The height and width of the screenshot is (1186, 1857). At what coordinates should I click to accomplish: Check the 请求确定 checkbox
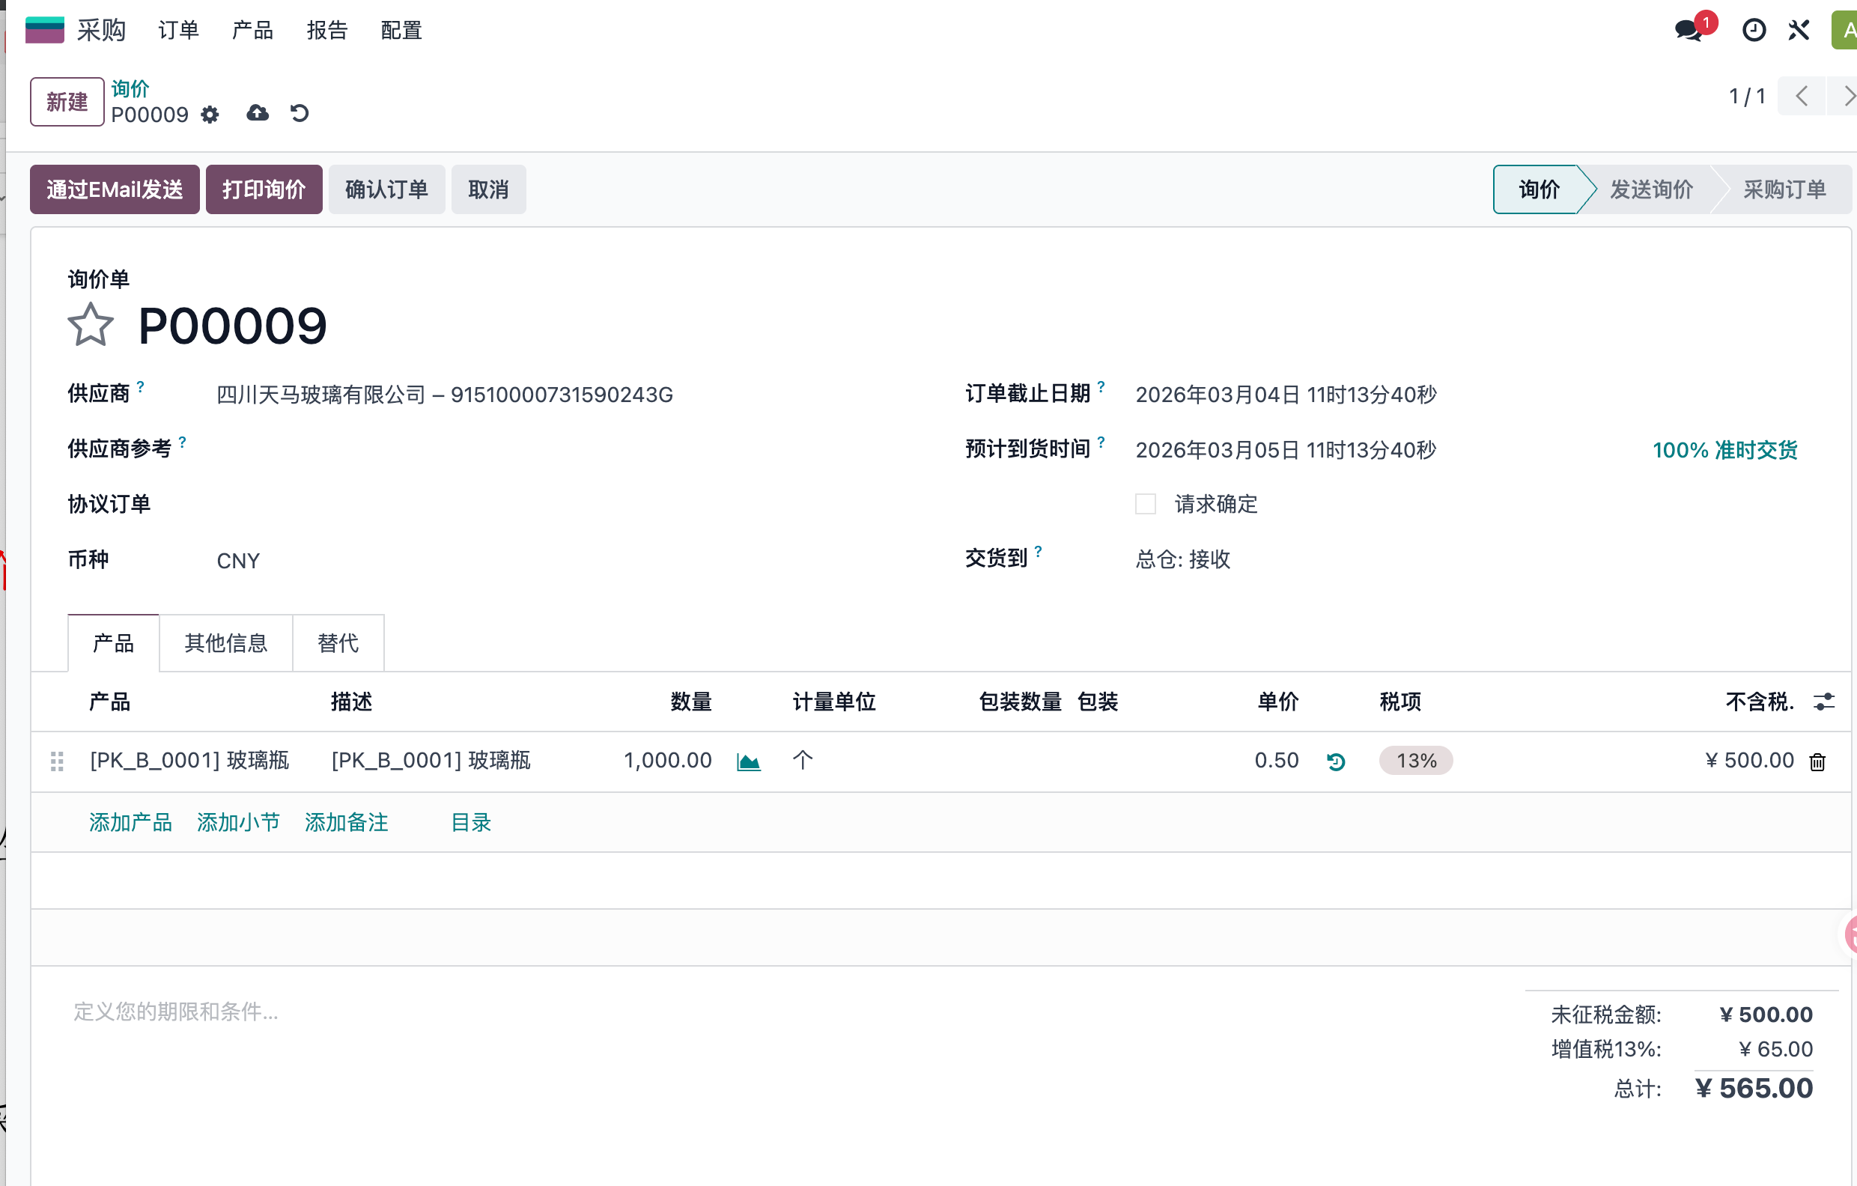[x=1145, y=505]
